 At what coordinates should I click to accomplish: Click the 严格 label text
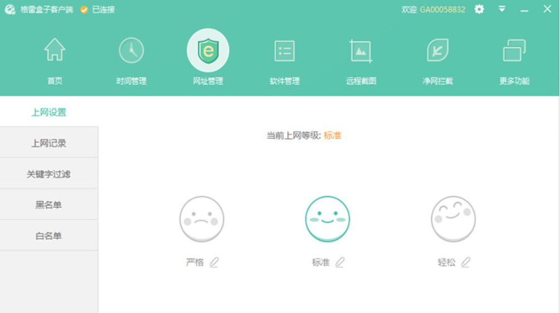(194, 262)
